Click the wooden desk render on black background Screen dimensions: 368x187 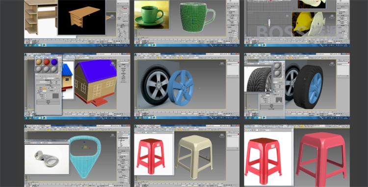tap(81, 17)
